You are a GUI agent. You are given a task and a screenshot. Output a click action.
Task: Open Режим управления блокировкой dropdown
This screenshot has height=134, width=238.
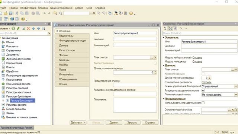[x=236, y=86]
